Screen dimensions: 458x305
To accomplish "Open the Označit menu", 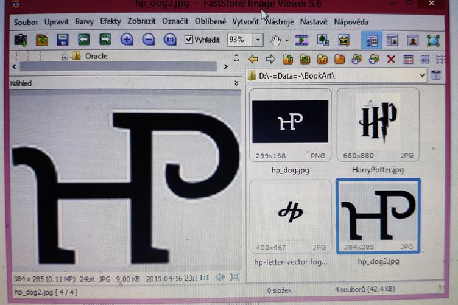I will click(175, 21).
